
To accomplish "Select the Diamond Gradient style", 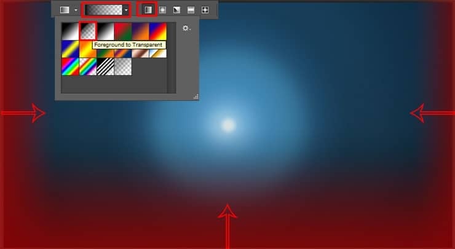I will (205, 10).
